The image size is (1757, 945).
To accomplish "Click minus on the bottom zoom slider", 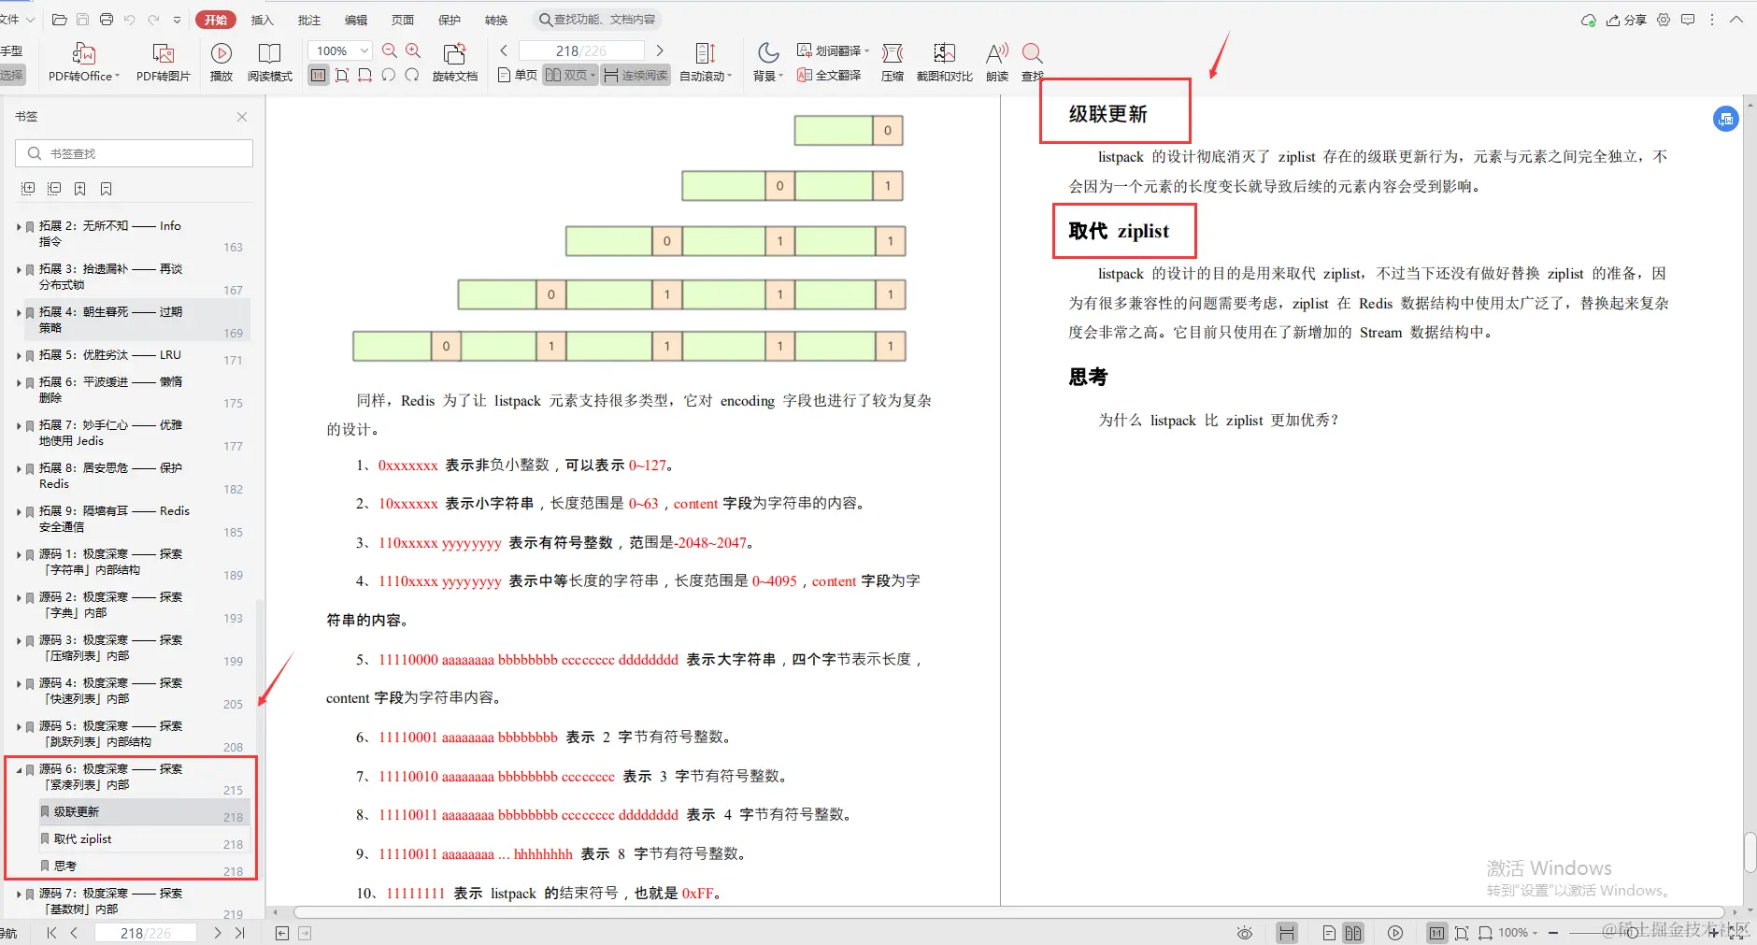I will [x=1551, y=932].
